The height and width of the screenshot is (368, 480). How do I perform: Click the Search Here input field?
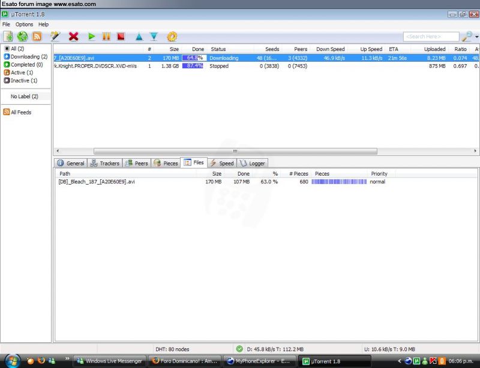tap(430, 37)
